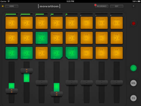Toggle the green Percussion pad in the bottom row
Image resolution: width=141 pixels, height=106 pixels.
click(x=26, y=53)
